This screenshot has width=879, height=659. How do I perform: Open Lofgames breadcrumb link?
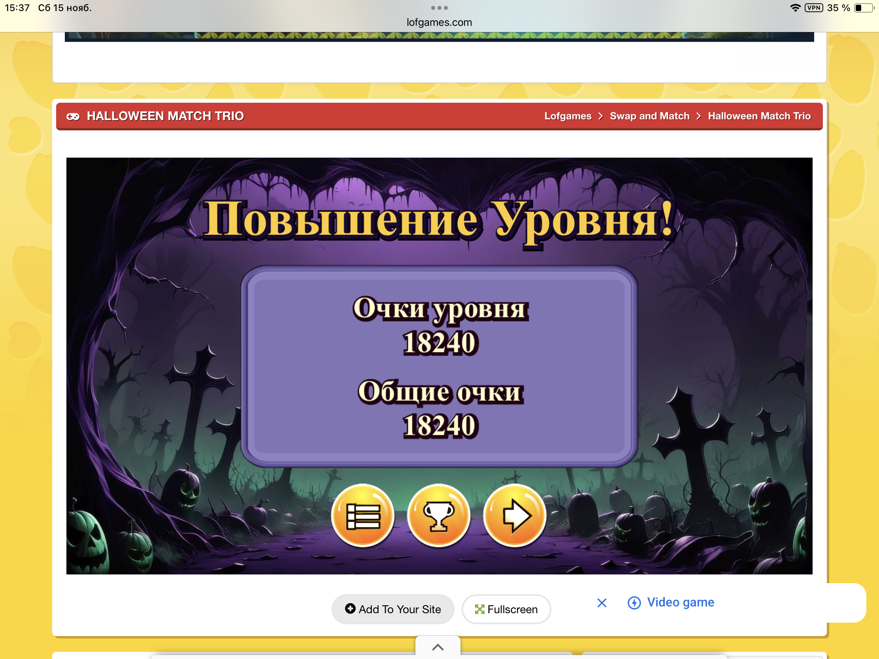(568, 116)
